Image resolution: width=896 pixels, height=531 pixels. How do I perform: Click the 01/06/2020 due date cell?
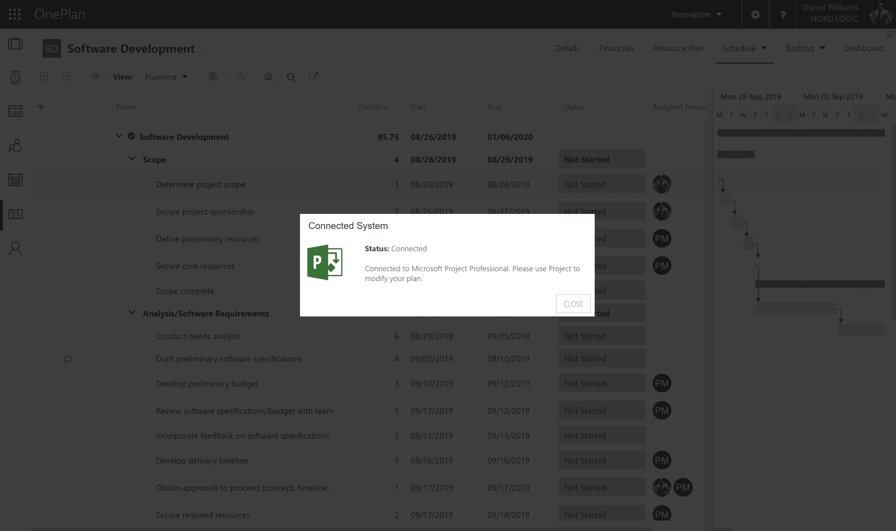510,137
